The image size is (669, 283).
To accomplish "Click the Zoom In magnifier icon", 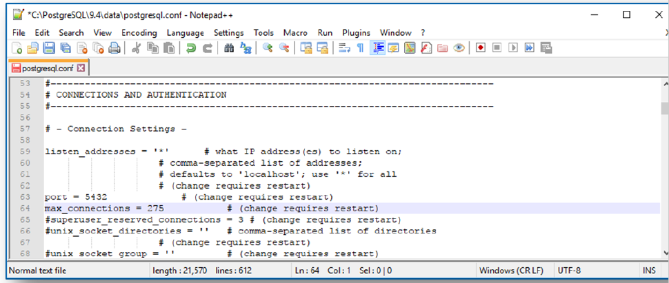I will click(268, 48).
